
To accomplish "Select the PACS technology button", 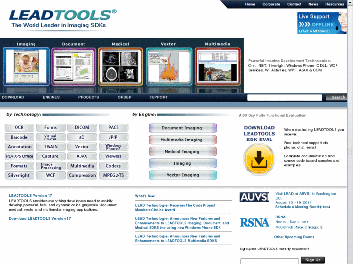I will (114, 127).
